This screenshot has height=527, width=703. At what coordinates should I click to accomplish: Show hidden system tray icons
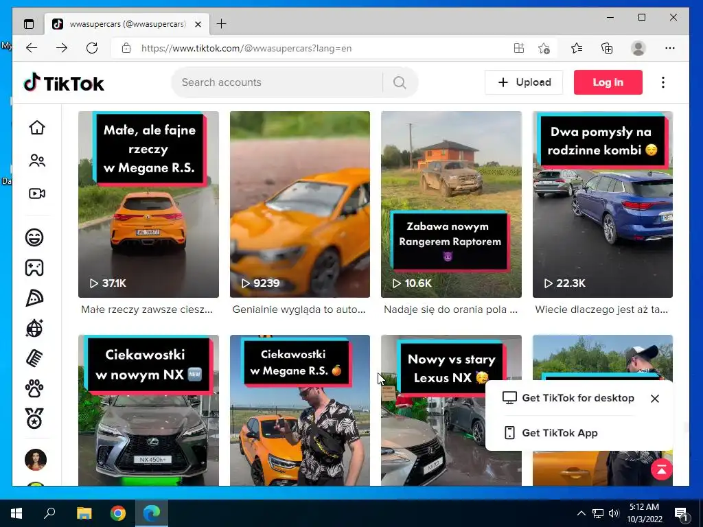(581, 513)
